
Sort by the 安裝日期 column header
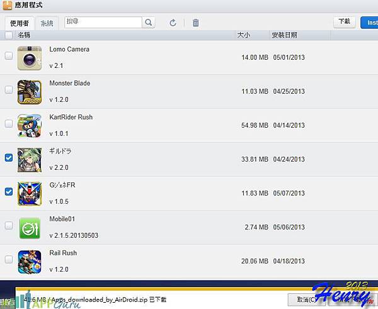[285, 35]
